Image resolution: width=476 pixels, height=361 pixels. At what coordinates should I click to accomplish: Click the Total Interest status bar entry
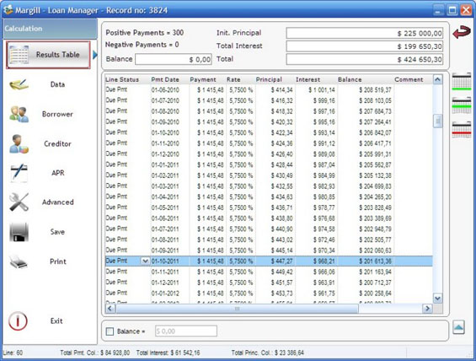(168, 353)
